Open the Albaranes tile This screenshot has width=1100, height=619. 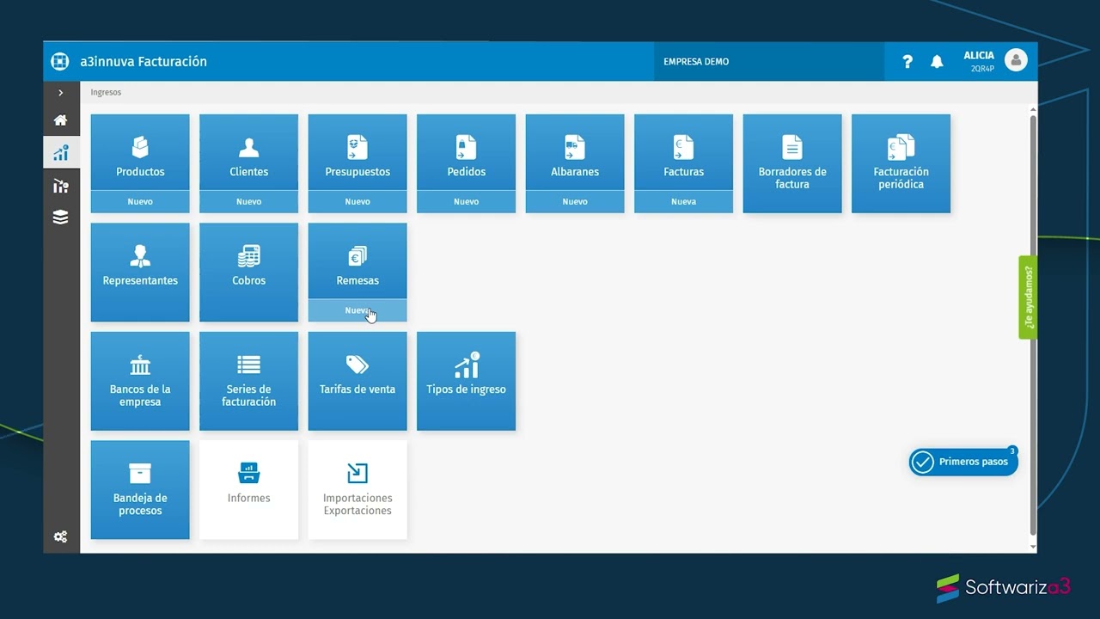575,152
